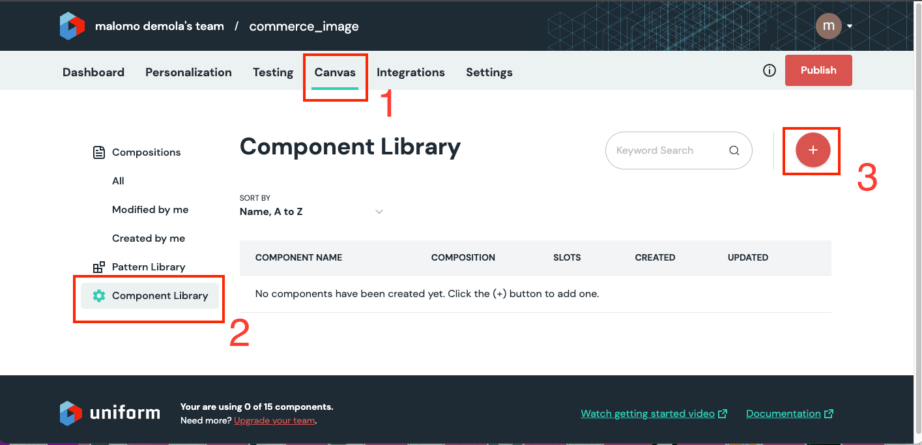Click the SLOTS column header
The width and height of the screenshot is (922, 445).
point(567,257)
